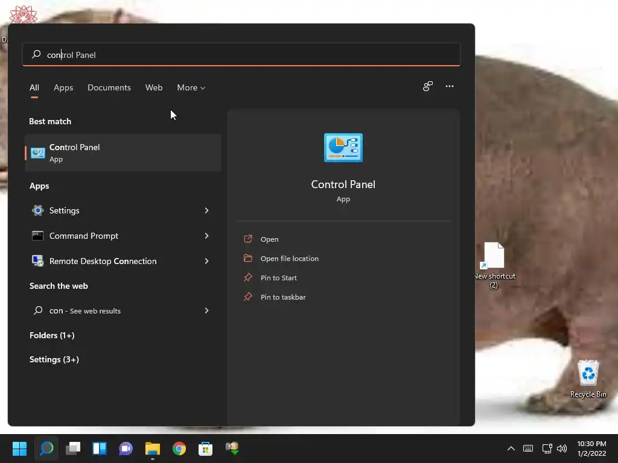Choose Pin to taskbar
Image resolution: width=618 pixels, height=463 pixels.
(283, 297)
